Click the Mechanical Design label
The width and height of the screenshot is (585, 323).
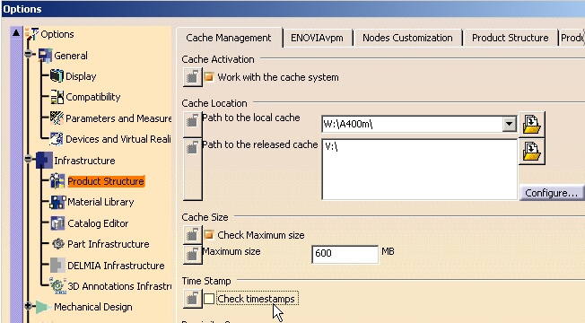tap(93, 307)
